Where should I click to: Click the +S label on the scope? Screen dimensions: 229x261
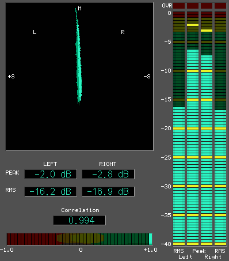(12, 77)
